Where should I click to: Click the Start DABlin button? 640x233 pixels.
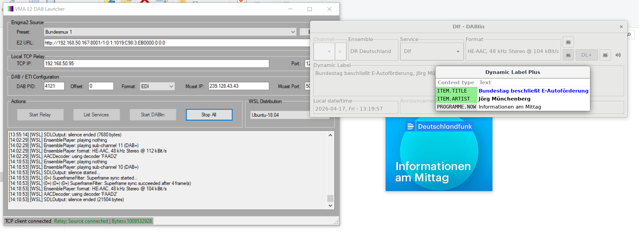click(x=152, y=115)
